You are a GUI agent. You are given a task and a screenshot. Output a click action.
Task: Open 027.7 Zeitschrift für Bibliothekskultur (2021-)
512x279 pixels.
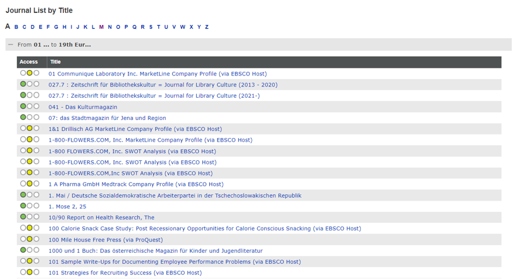click(154, 96)
